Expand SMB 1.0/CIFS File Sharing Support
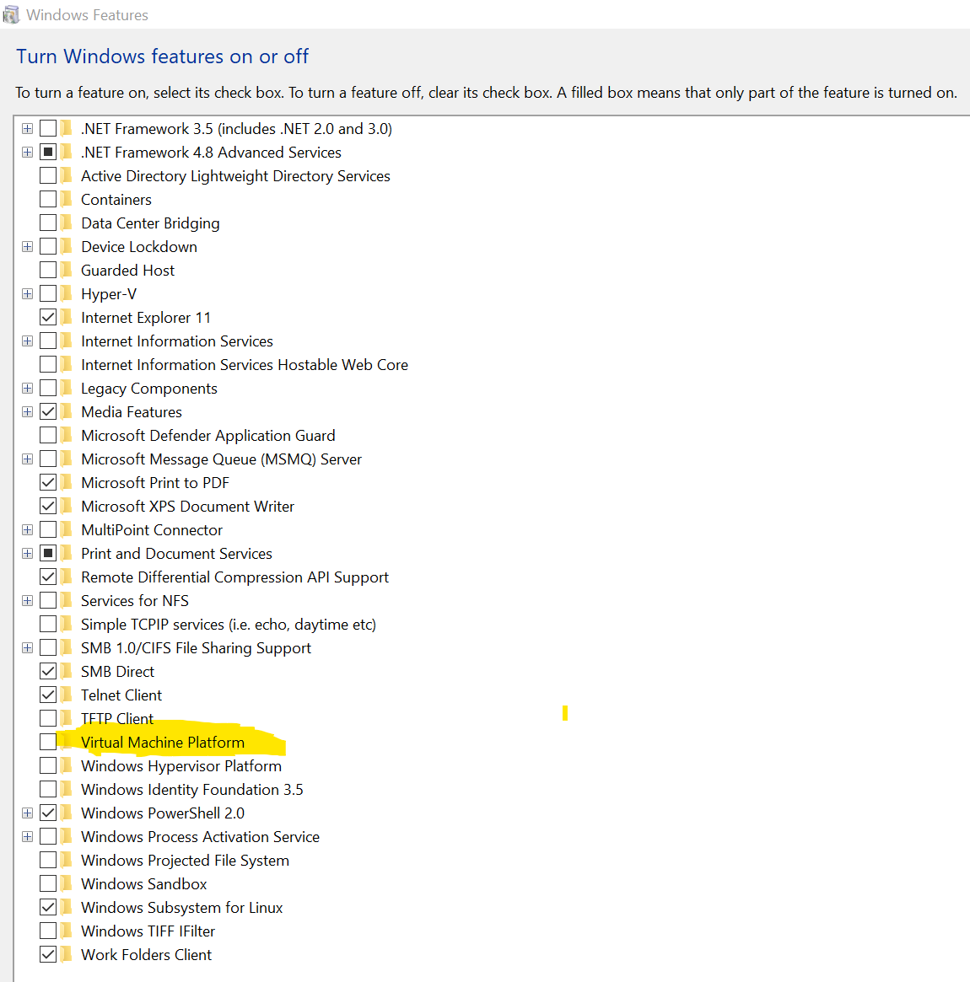 point(28,647)
